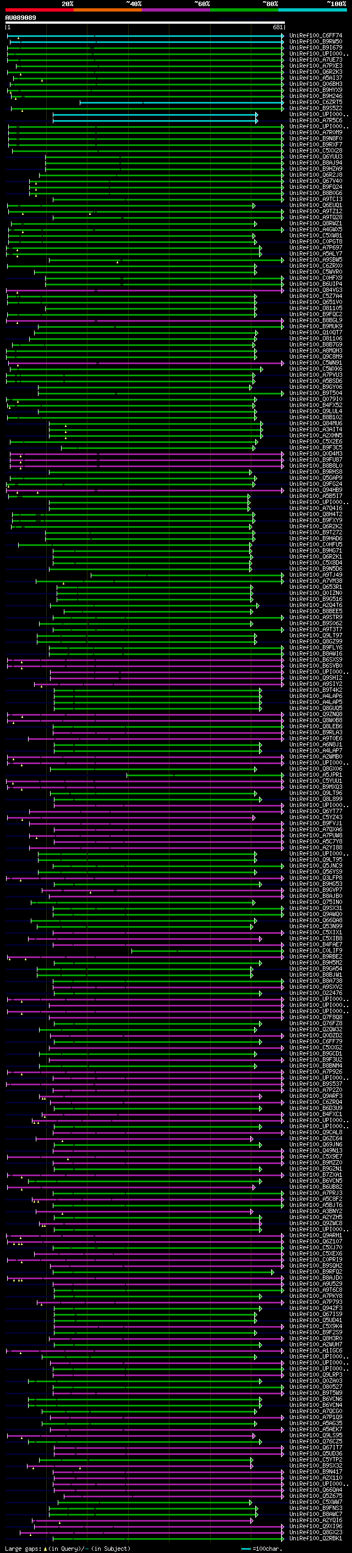Open hit UniRef100_C6FF74
Image resolution: width=352 pixels, height=1553 pixels.
pyautogui.click(x=316, y=36)
